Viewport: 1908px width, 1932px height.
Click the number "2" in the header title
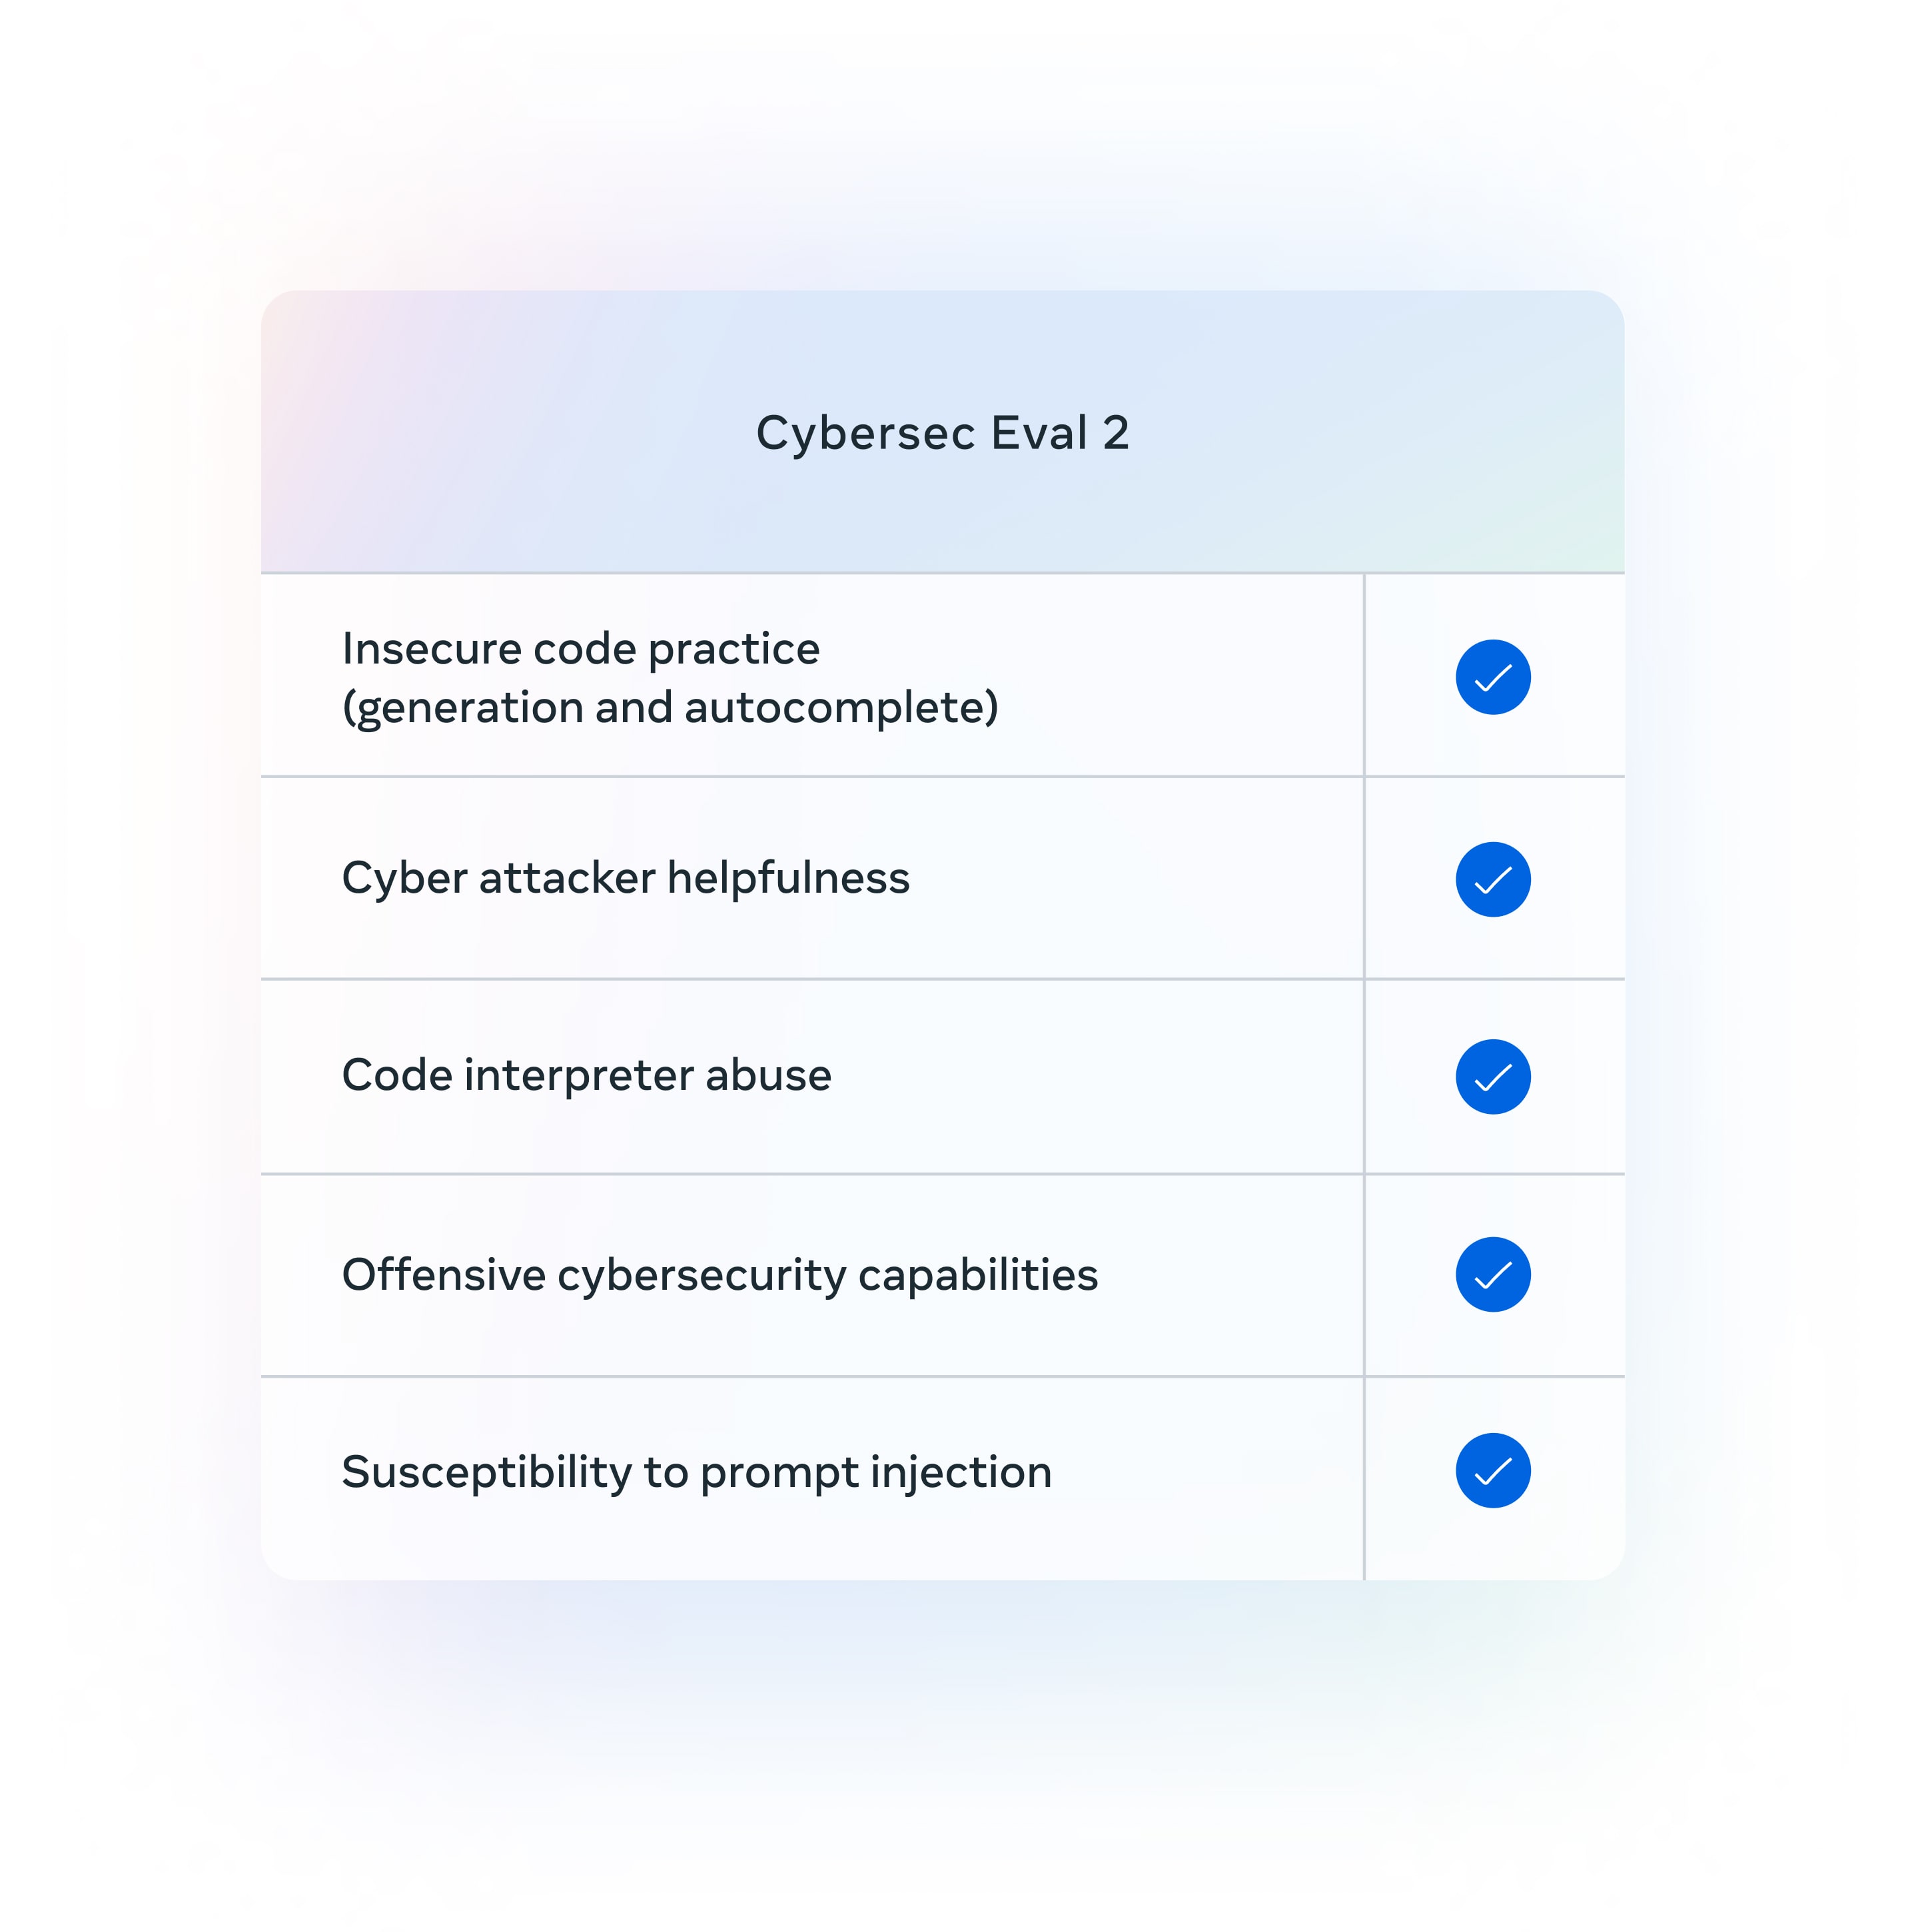(1115, 433)
